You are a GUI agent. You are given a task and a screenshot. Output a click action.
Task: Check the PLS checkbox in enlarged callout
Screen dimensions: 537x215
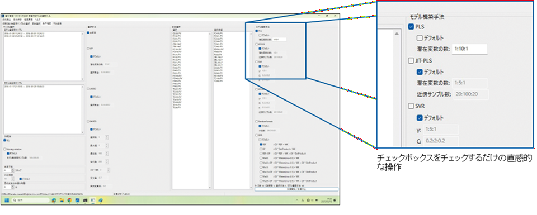(x=411, y=27)
